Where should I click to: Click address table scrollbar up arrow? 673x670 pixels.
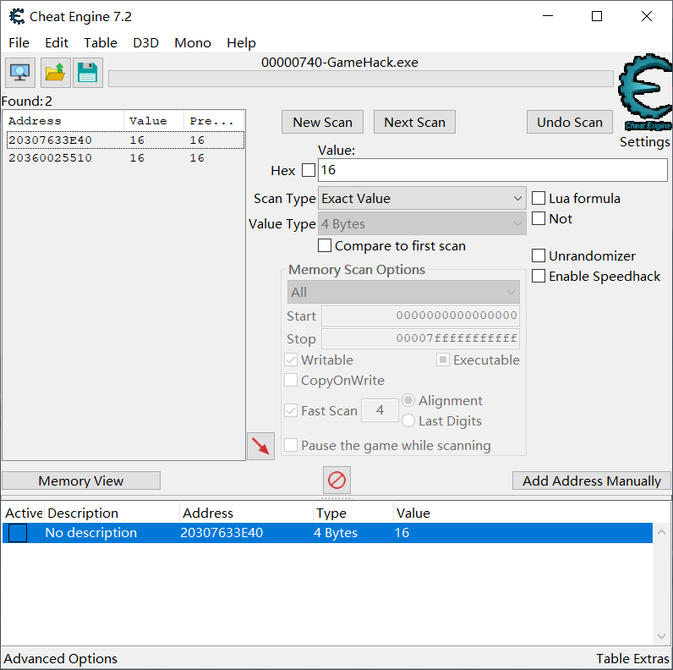tap(661, 532)
